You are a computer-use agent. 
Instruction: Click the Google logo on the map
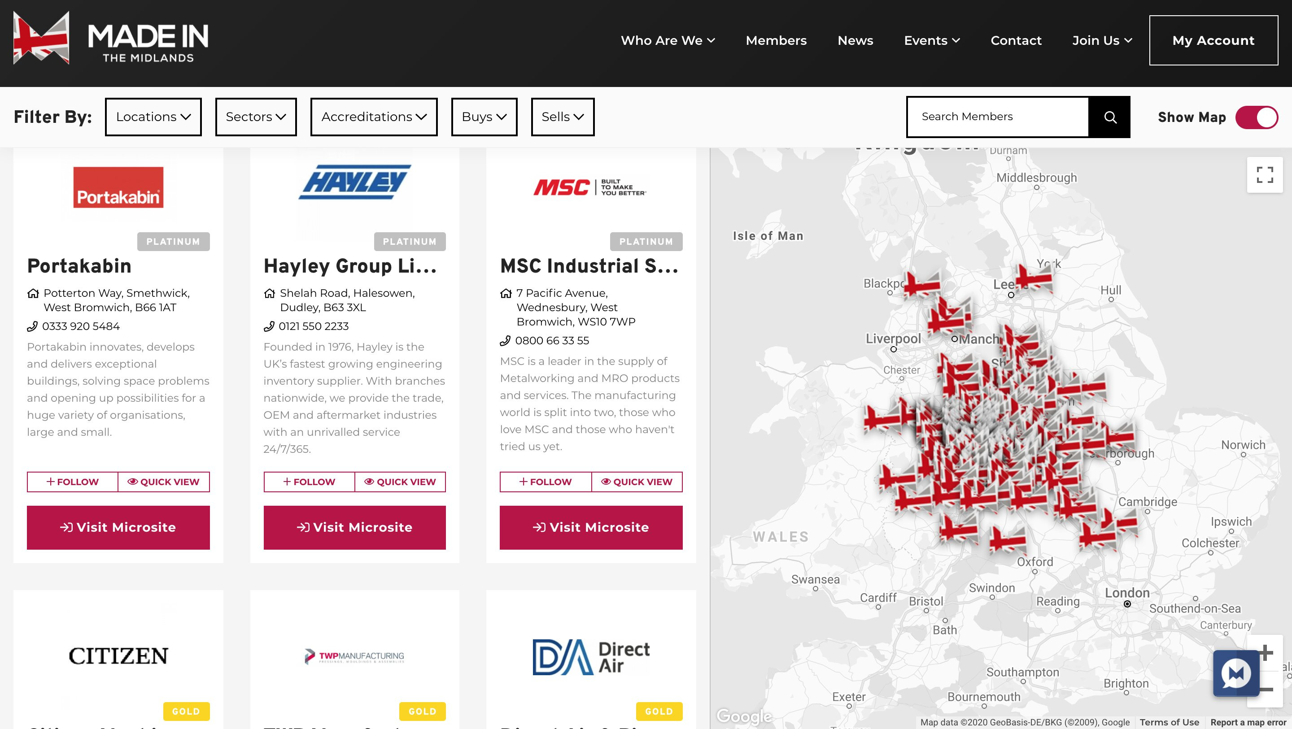(744, 716)
